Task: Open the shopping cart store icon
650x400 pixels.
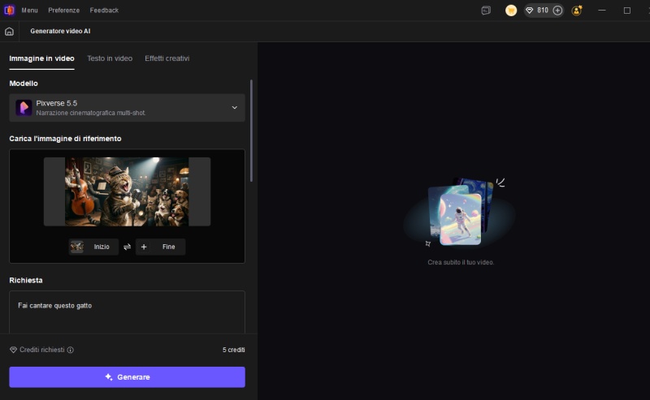Action: [511, 11]
